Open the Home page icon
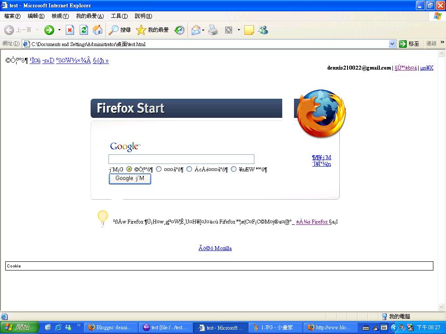The height and width of the screenshot is (334, 446). pyautogui.click(x=98, y=30)
